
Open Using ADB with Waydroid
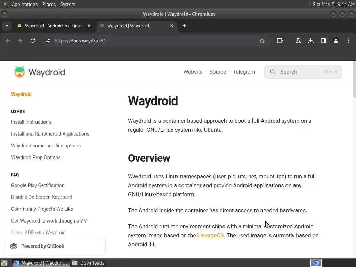(x=38, y=233)
